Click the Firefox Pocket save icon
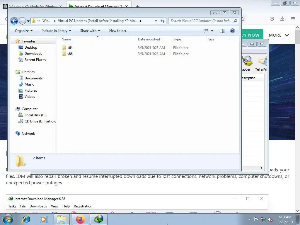Image resolution: width=300 pixels, height=225 pixels. click(x=272, y=19)
